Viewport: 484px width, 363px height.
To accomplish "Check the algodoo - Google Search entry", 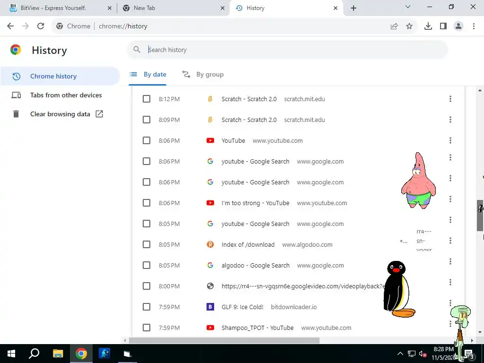I will (147, 265).
